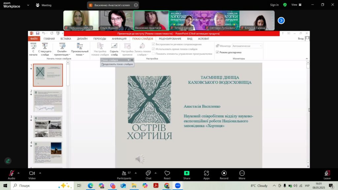Open the Apps icon in Zoom toolbar
Image resolution: width=338 pixels, height=190 pixels.
[206, 173]
